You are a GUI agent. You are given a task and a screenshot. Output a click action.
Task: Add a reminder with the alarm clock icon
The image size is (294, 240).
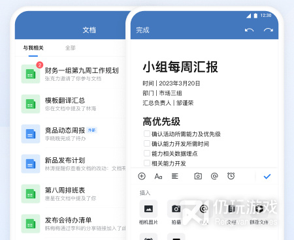tap(231, 176)
